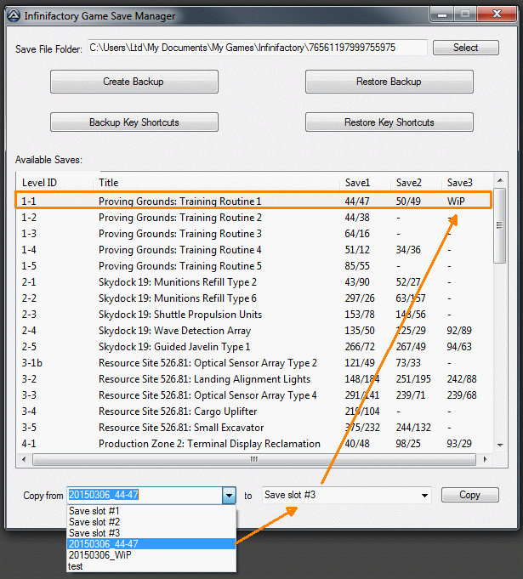The height and width of the screenshot is (579, 523).
Task: Toggle the Copy from dropdown arrow
Action: (229, 495)
